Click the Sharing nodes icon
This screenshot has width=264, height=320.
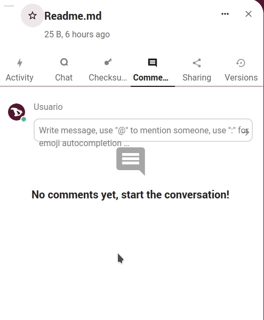click(x=197, y=63)
